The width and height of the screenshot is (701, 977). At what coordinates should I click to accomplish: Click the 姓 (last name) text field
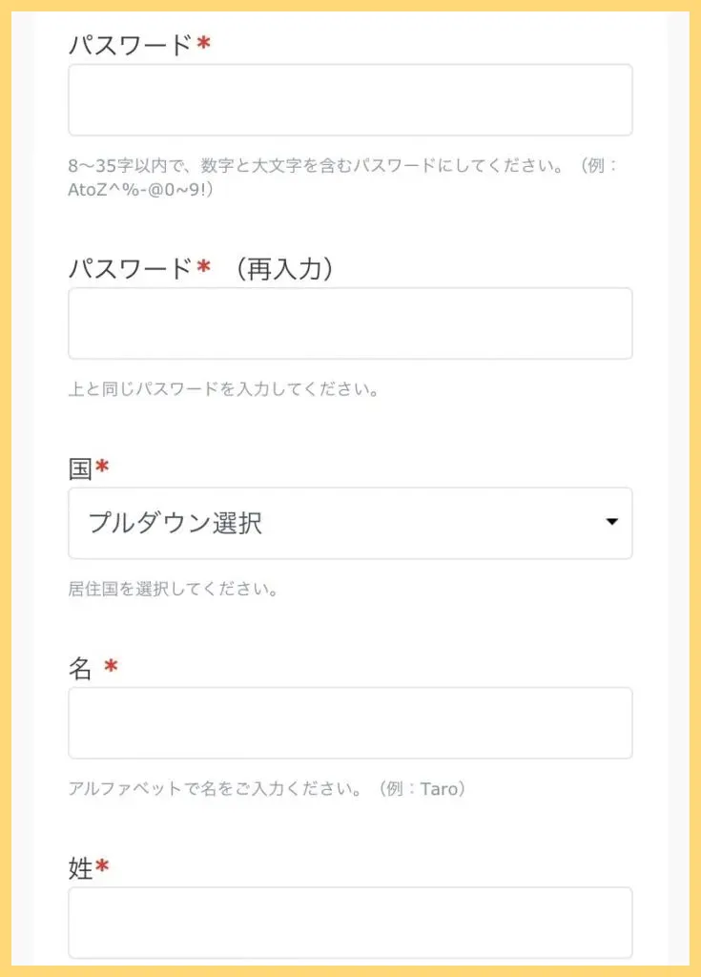(x=350, y=922)
